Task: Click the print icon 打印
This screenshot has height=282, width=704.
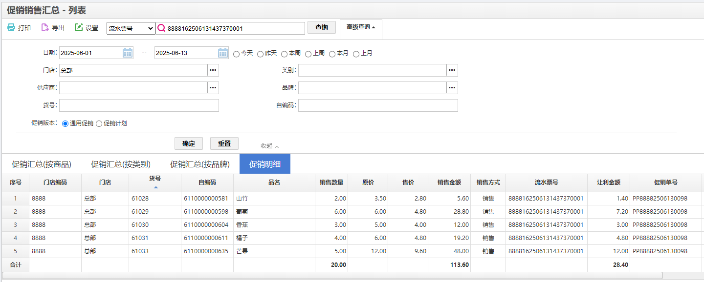Action: (11, 28)
